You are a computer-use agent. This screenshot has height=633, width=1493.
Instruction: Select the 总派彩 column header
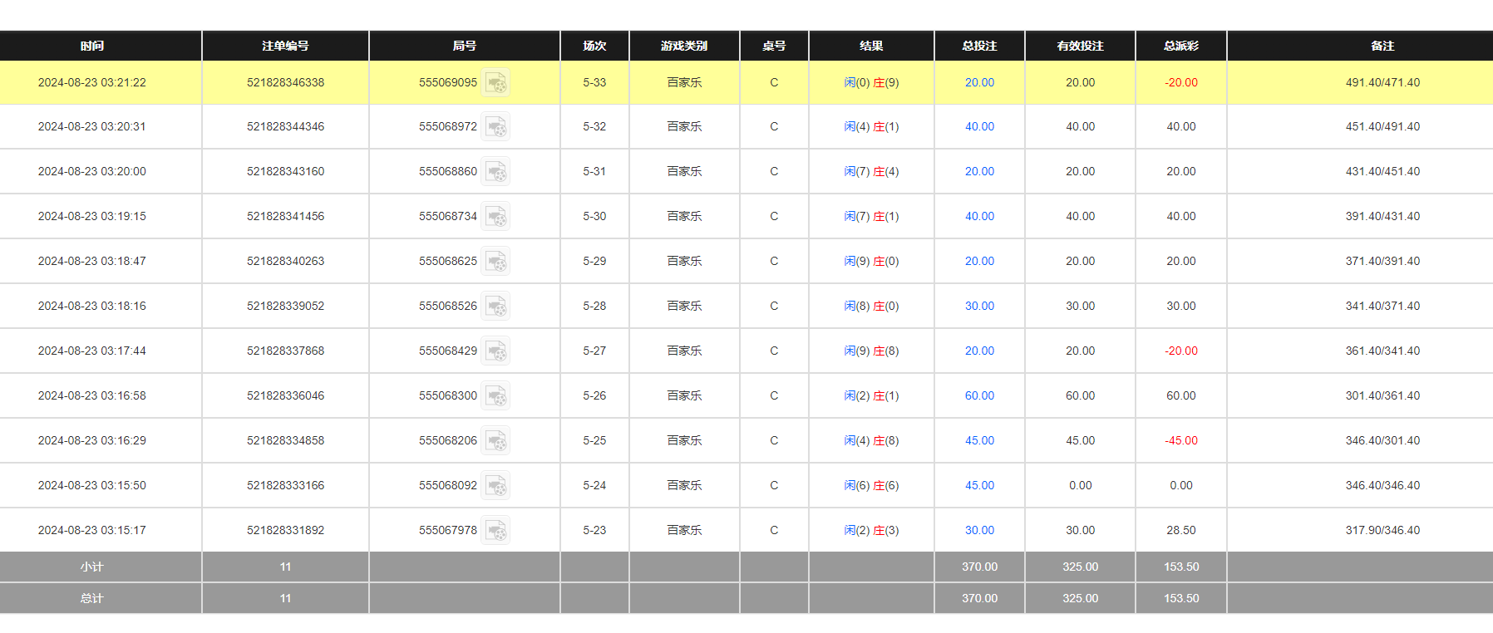(x=1180, y=46)
